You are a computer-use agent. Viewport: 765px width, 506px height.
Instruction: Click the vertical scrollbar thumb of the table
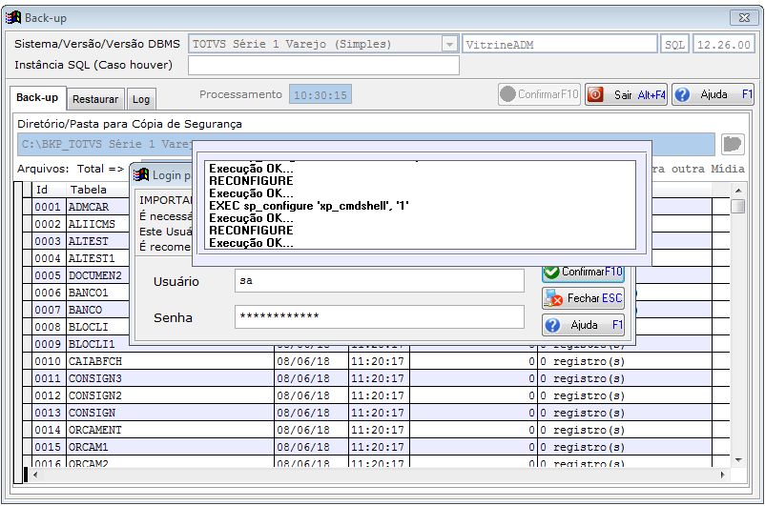point(738,206)
